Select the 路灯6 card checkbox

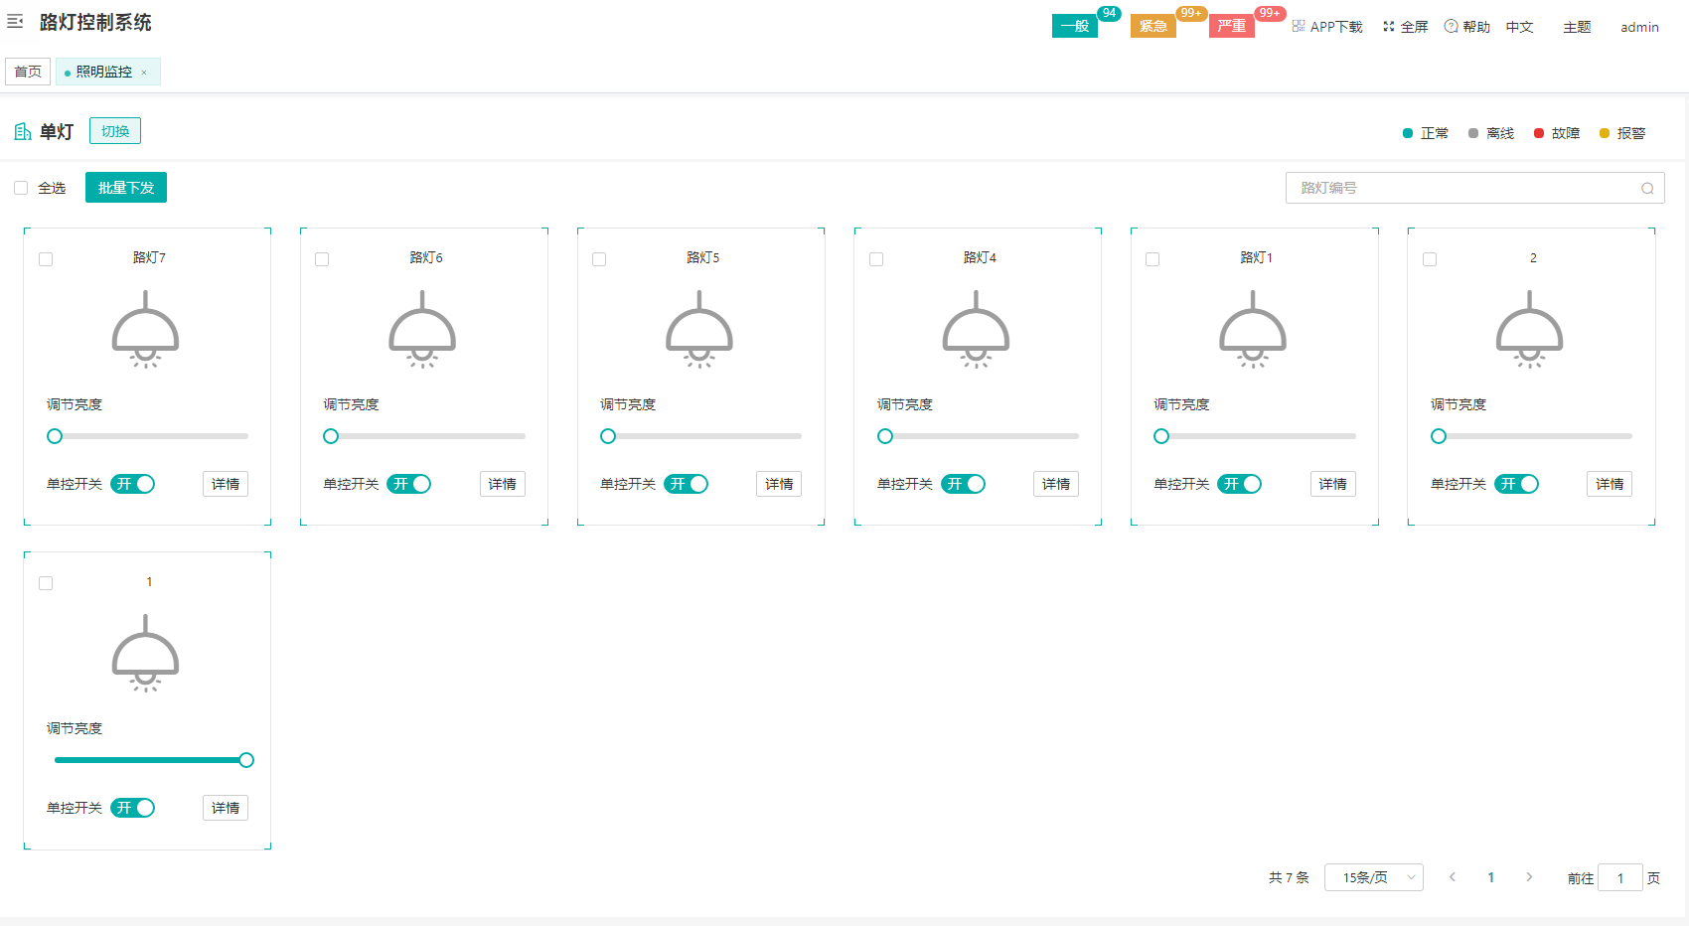pos(322,259)
